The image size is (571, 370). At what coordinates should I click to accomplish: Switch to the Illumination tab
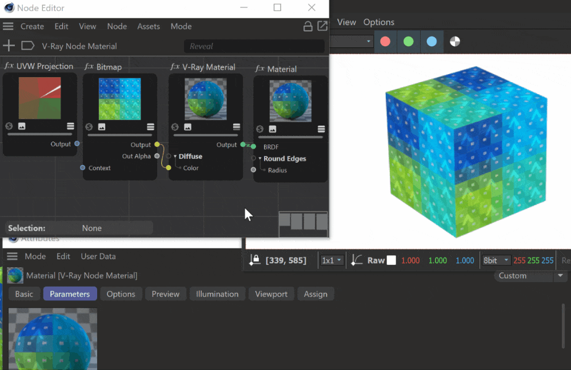(217, 294)
